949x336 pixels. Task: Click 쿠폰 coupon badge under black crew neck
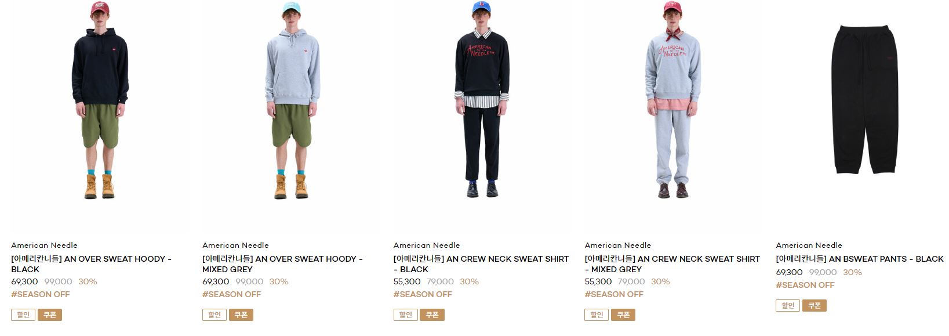432,315
